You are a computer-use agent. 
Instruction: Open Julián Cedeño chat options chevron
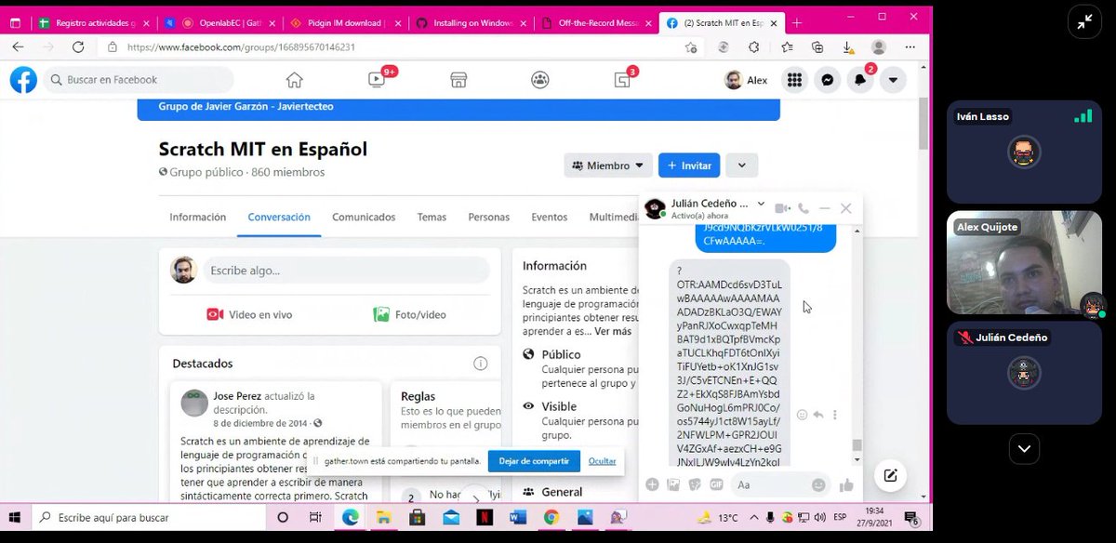(x=761, y=203)
